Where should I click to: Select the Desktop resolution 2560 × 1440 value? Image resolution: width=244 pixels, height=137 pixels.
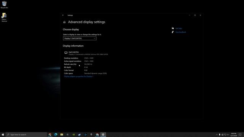pyautogui.click(x=89, y=58)
